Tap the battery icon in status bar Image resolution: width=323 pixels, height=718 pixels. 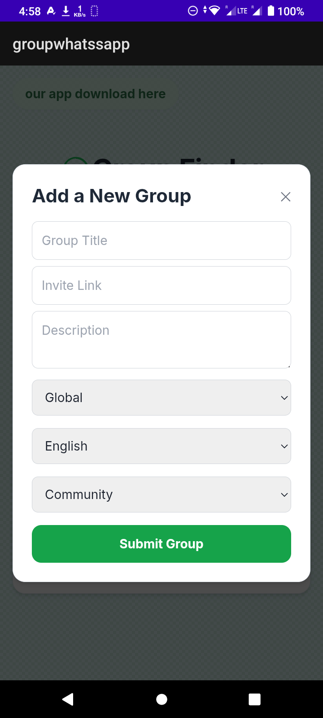271,11
